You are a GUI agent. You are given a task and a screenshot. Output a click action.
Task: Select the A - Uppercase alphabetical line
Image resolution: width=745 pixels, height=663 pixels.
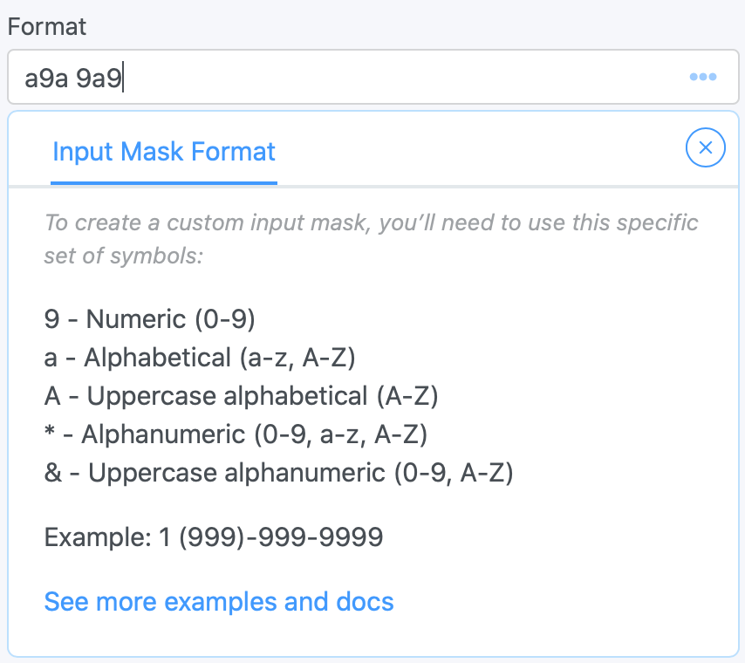(241, 396)
